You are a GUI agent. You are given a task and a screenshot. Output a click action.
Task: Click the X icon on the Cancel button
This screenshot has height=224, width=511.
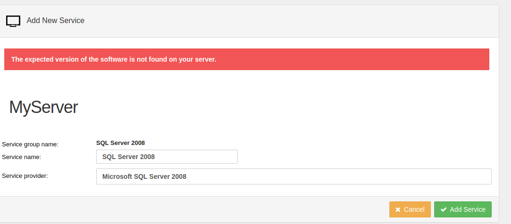[x=397, y=210]
